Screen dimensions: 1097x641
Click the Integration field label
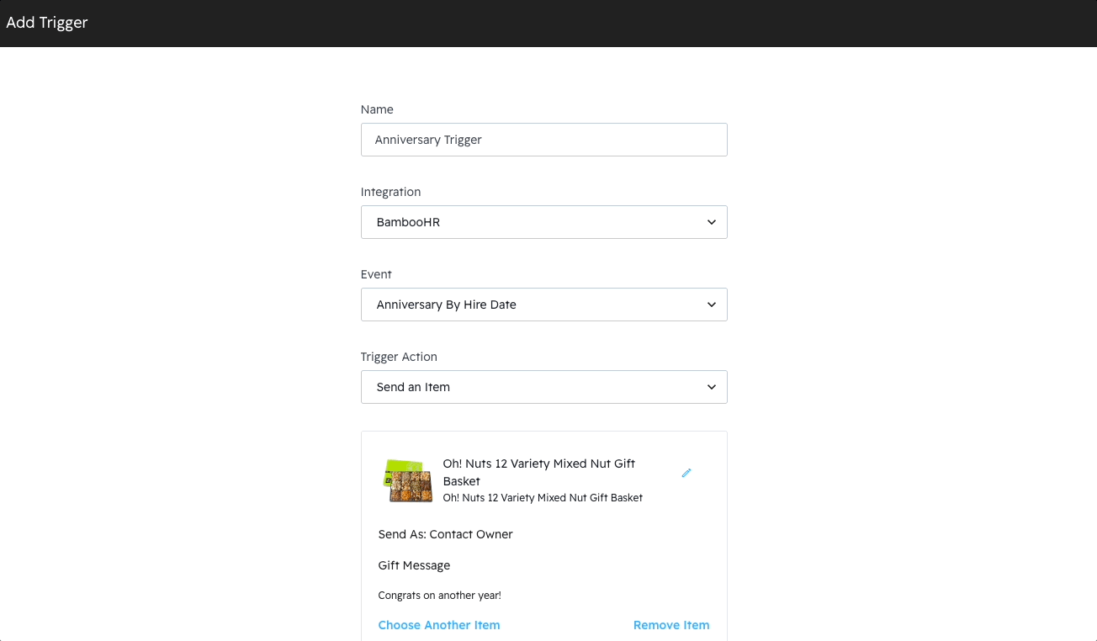click(x=390, y=192)
